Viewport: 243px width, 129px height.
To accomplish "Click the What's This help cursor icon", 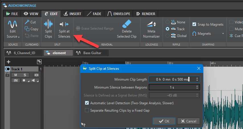I will pos(83,124).
